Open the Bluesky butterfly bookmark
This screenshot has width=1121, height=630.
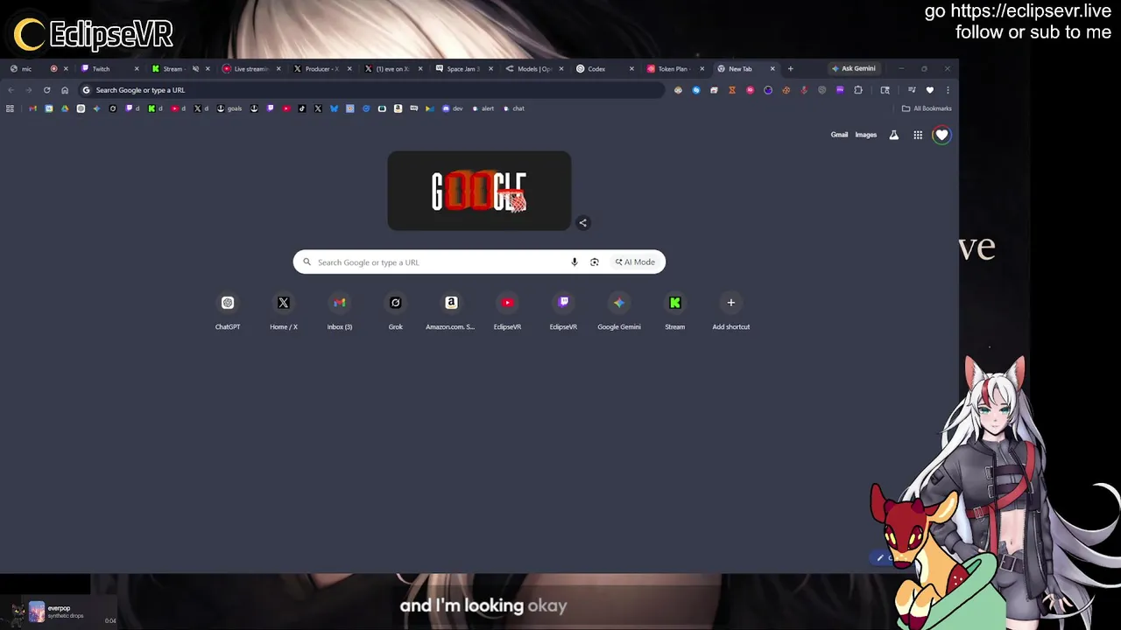click(x=334, y=108)
